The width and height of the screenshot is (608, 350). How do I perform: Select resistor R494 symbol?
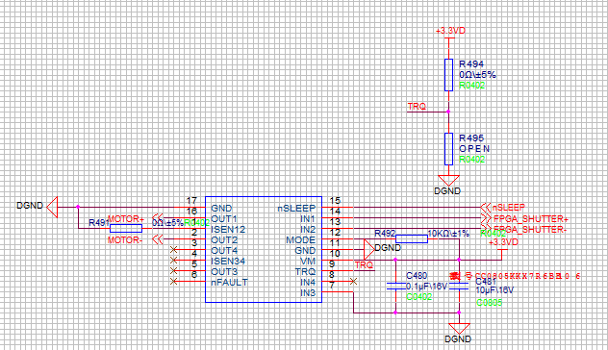[448, 75]
